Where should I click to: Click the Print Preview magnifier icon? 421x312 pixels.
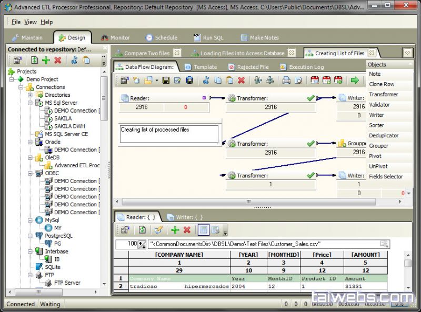tap(298, 80)
